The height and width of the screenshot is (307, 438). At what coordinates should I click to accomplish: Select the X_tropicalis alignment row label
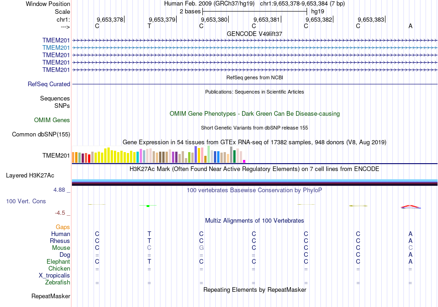click(54, 276)
